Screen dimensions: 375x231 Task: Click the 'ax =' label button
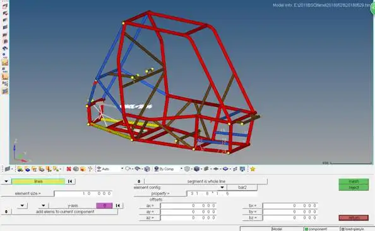[x=150, y=205]
